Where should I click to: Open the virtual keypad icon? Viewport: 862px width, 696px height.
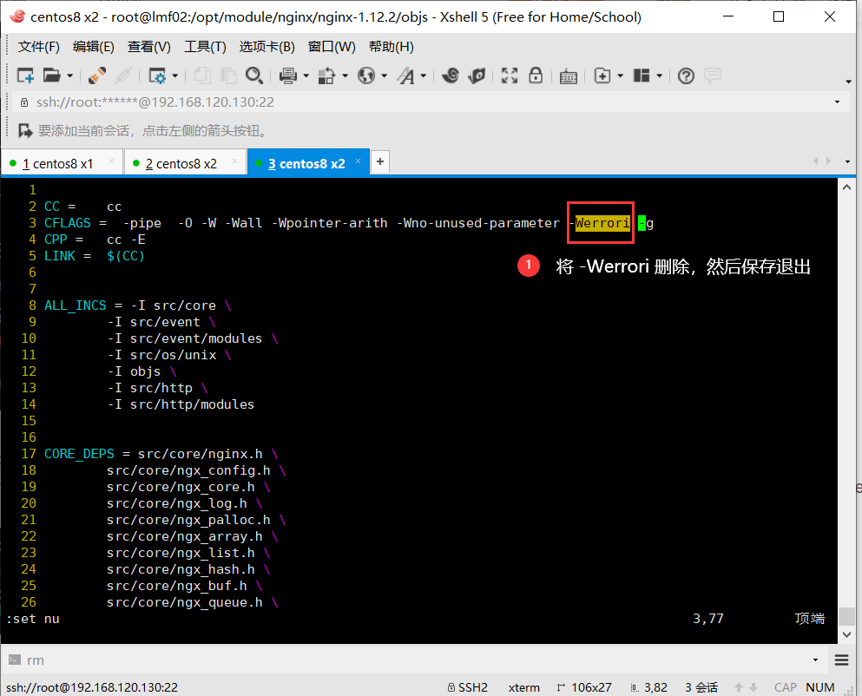pyautogui.click(x=569, y=76)
